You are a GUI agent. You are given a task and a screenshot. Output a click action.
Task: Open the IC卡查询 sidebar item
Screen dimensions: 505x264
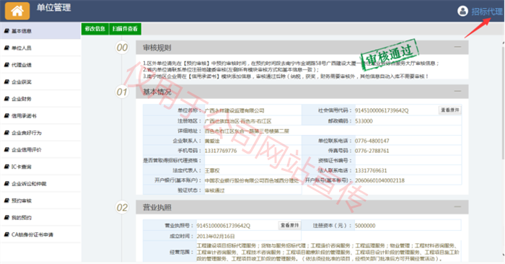40,167
